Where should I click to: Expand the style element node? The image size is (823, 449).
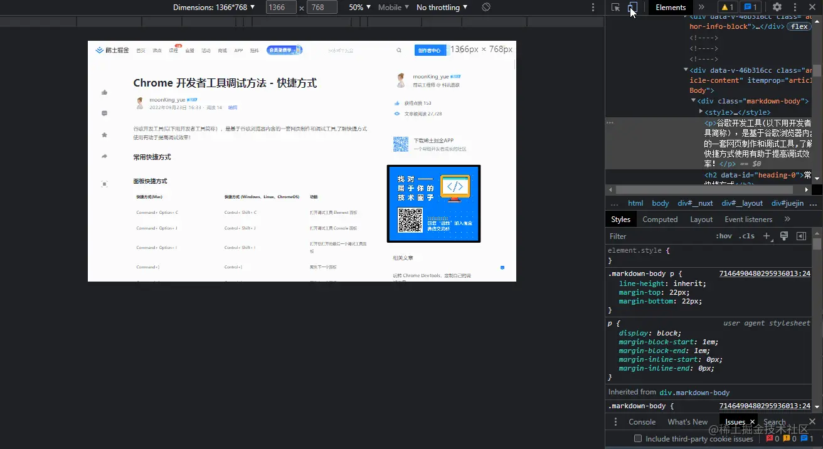pyautogui.click(x=701, y=112)
